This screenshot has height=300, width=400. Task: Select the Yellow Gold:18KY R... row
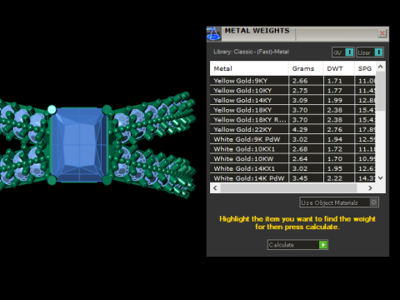tap(292, 120)
